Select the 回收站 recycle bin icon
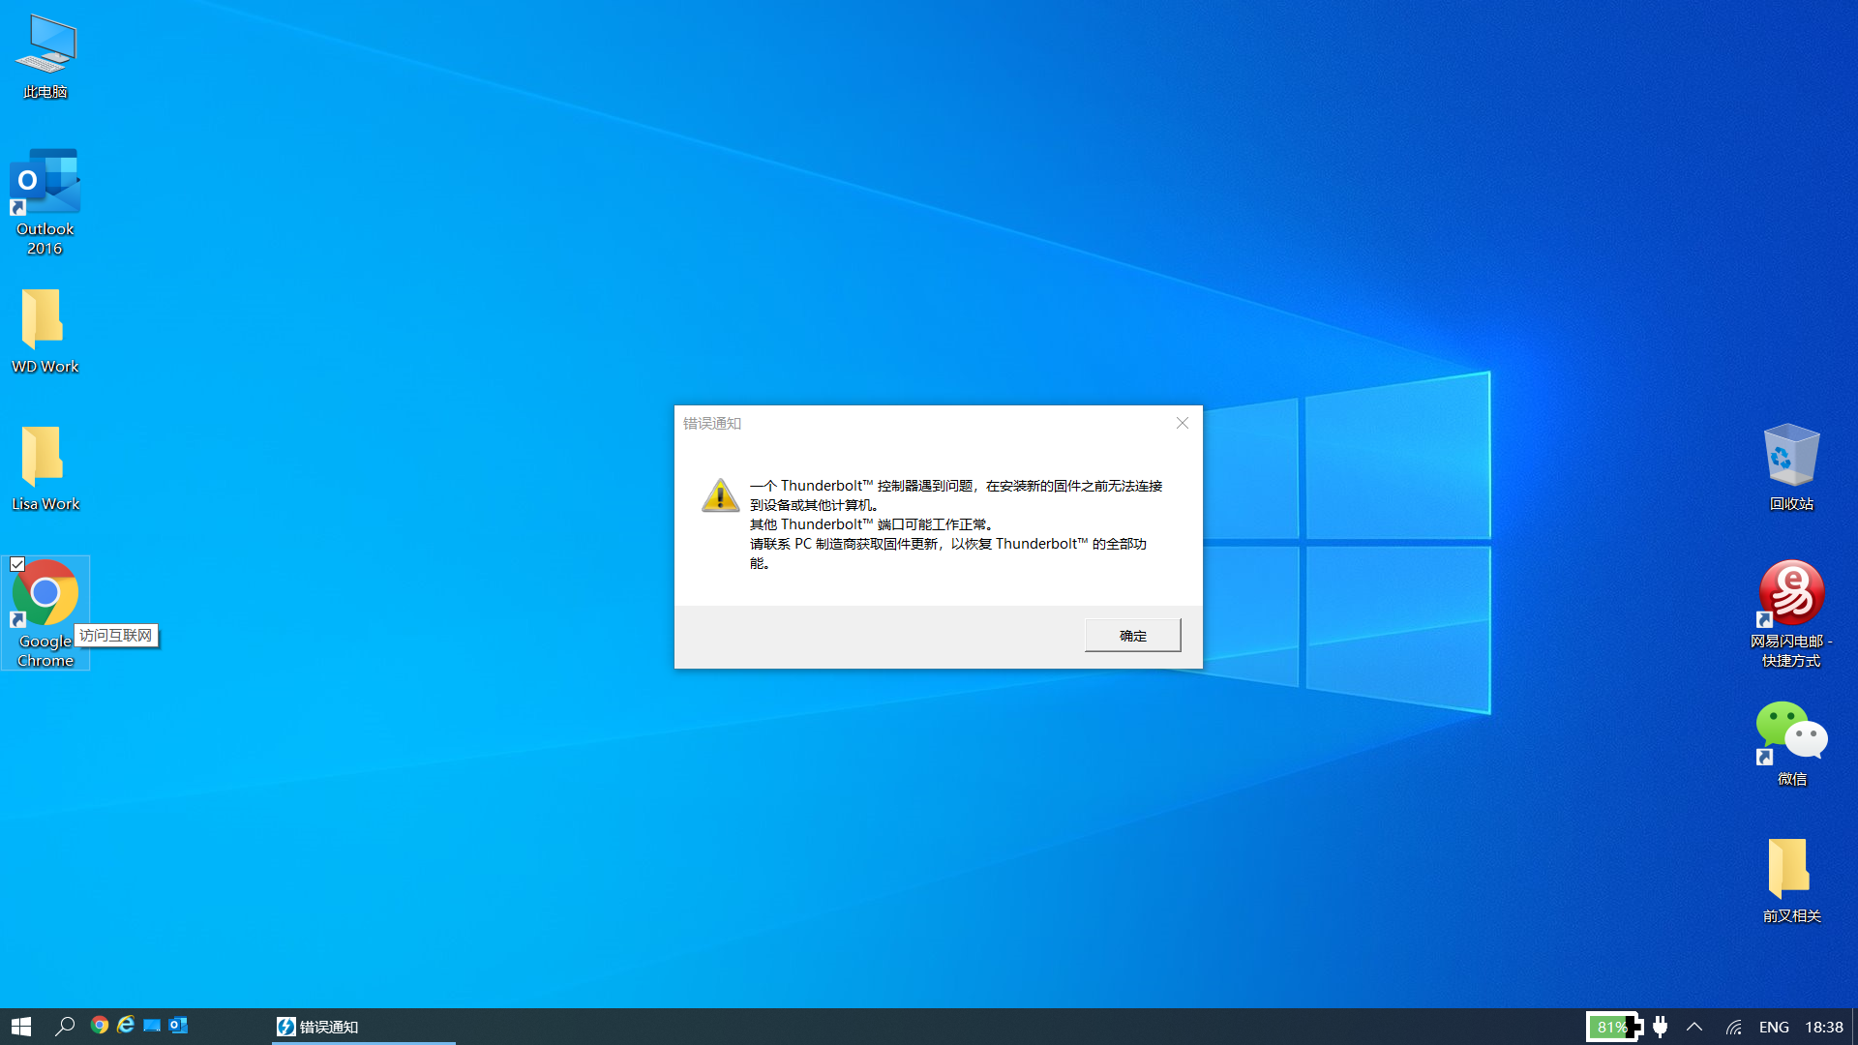The width and height of the screenshot is (1858, 1045). coord(1791,467)
